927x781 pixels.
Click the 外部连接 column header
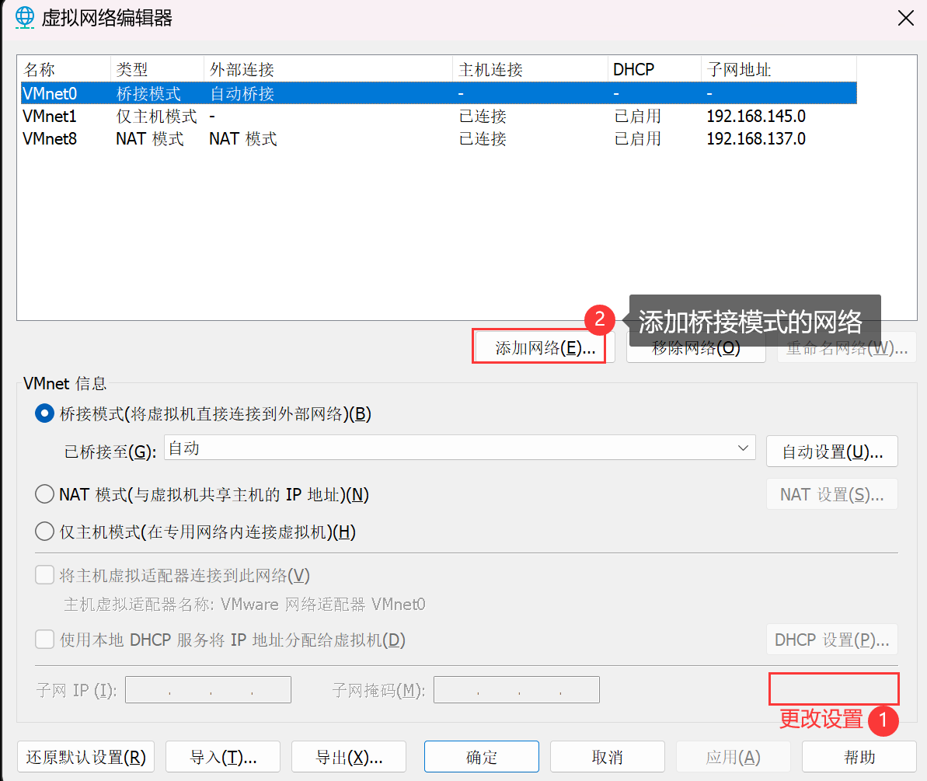point(329,69)
